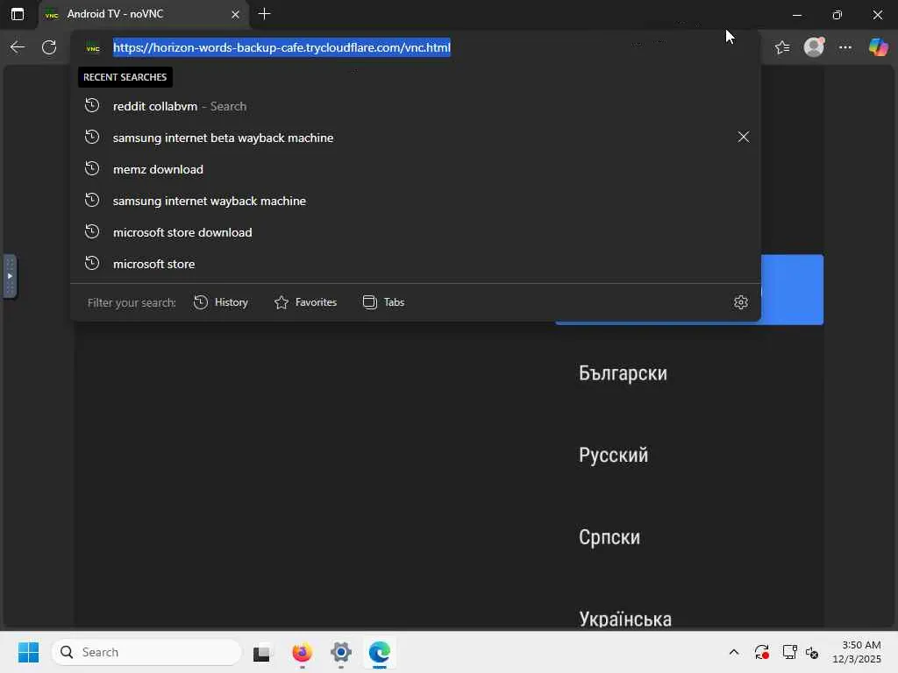This screenshot has height=673, width=898.
Task: Open the browser profile avatar
Action: 814,47
